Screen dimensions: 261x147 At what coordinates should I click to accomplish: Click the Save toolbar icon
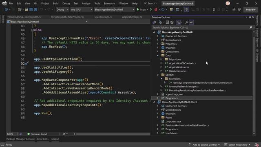[31, 9]
